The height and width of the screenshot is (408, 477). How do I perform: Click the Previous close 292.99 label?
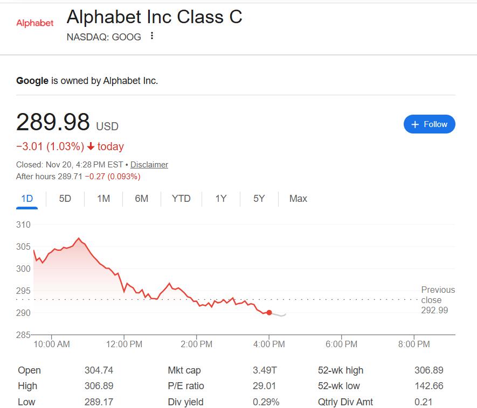click(x=437, y=300)
